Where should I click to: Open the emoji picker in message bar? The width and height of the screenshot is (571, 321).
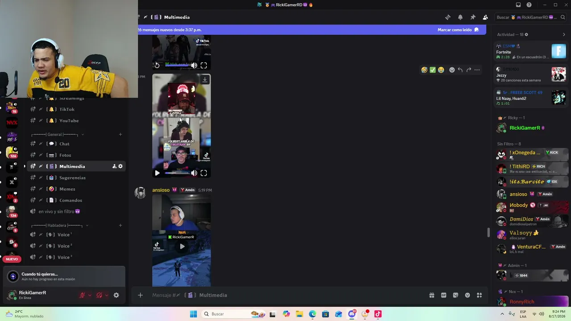[x=468, y=295]
